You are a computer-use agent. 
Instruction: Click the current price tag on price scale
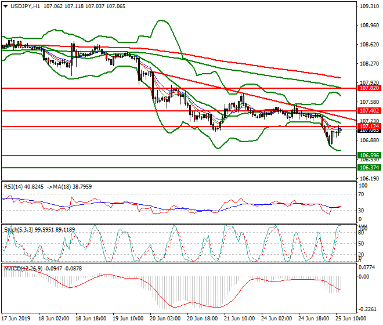click(x=369, y=131)
